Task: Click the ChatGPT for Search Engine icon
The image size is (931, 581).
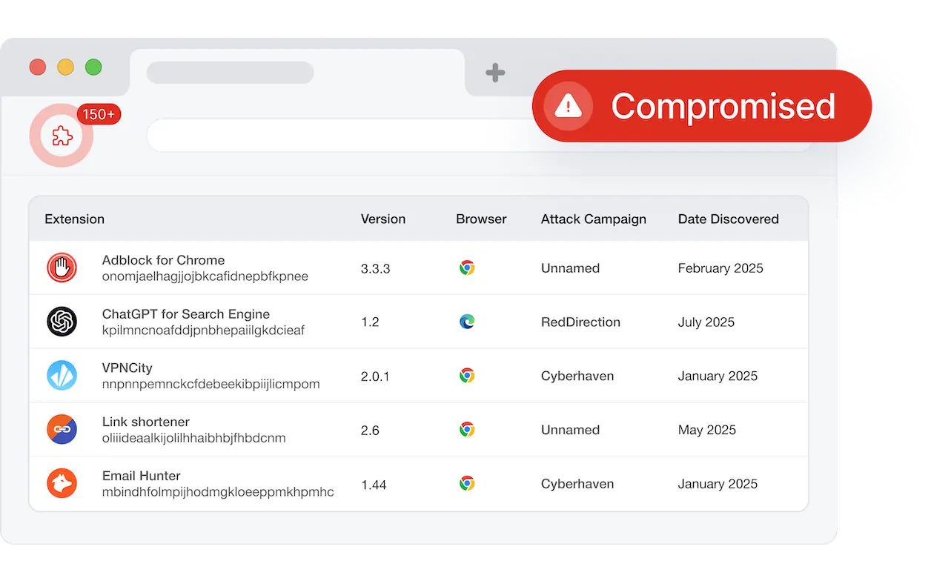Action: pos(62,322)
